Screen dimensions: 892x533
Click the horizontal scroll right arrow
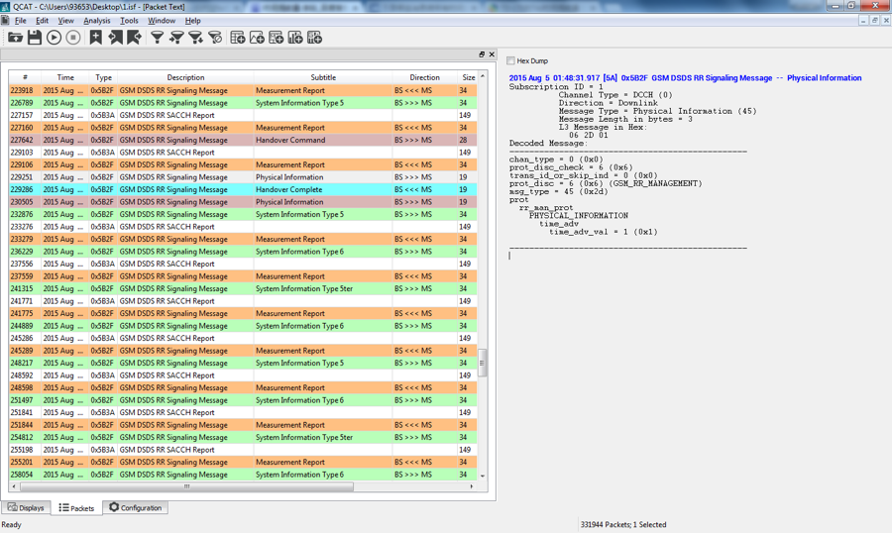click(x=471, y=486)
